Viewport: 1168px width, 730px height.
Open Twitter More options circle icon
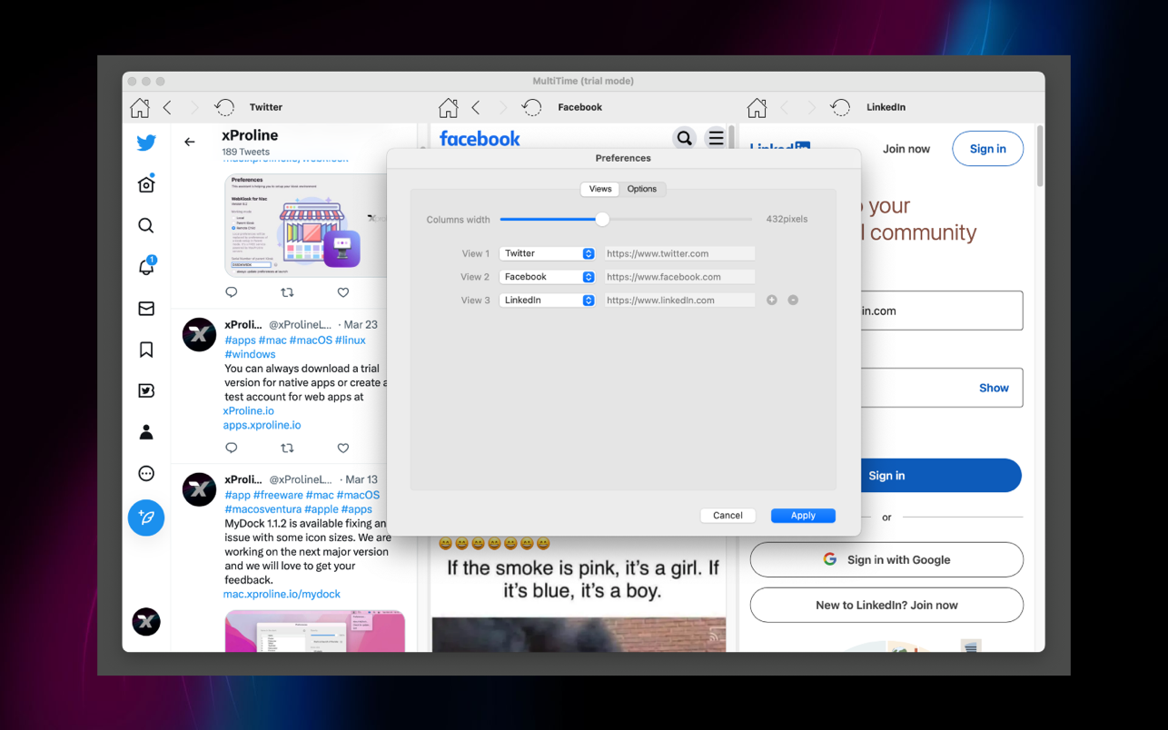point(146,473)
